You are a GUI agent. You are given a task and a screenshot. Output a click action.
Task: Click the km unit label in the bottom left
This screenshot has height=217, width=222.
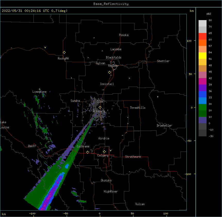pyautogui.click(x=4, y=214)
